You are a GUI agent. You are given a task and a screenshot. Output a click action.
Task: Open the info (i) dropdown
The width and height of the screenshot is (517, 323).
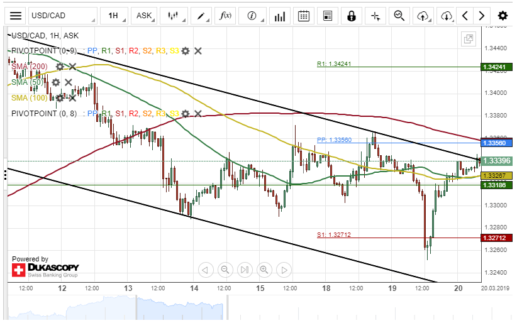tap(253, 16)
